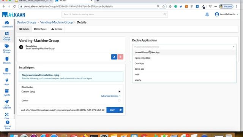This screenshot has height=137, width=243.
Task: Go back in browser
Action: click(4, 6)
